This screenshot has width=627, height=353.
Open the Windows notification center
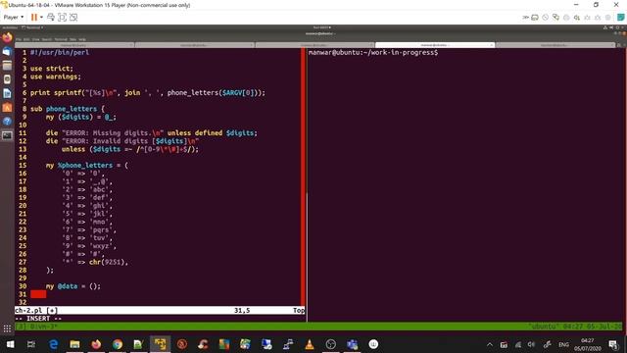click(613, 344)
